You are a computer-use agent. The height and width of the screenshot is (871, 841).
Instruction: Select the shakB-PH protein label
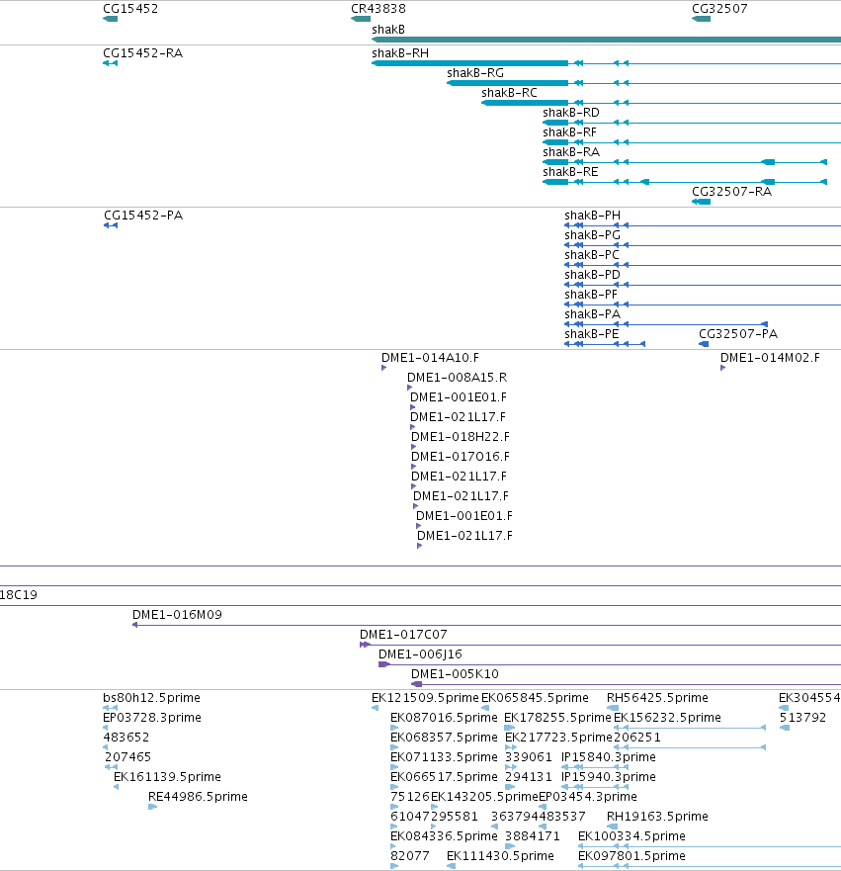[592, 216]
